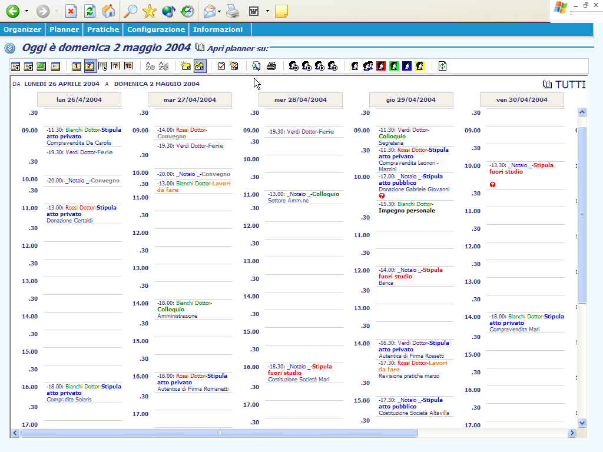603x452 pixels.
Task: Click the planner toolbar printer icon
Action: tap(271, 66)
